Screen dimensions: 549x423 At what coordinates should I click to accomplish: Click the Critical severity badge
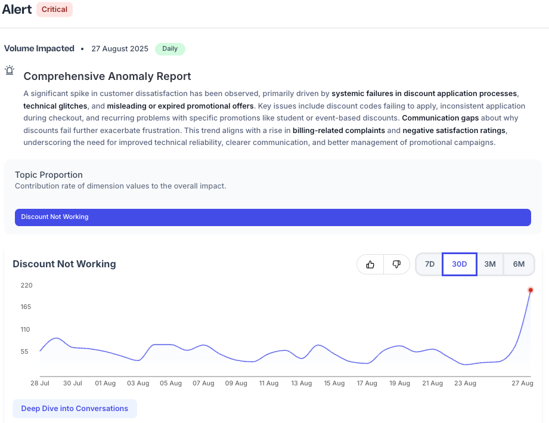coord(54,10)
